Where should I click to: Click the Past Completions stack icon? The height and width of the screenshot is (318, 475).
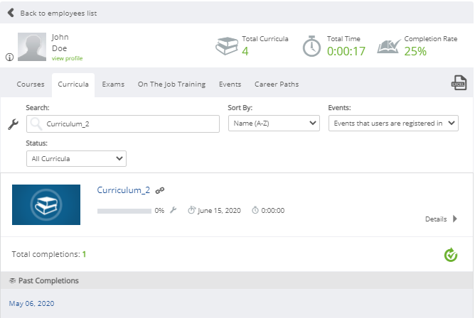coord(12,281)
